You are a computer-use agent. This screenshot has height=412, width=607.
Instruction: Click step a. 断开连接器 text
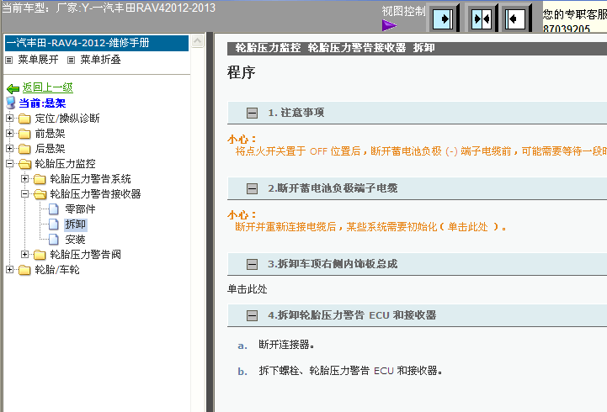point(286,345)
